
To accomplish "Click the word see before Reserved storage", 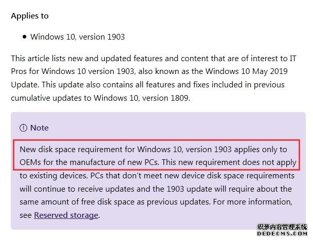I will (26, 215).
